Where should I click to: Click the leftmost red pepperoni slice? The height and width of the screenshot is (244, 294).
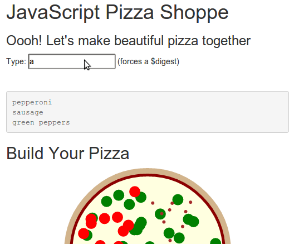(84, 233)
